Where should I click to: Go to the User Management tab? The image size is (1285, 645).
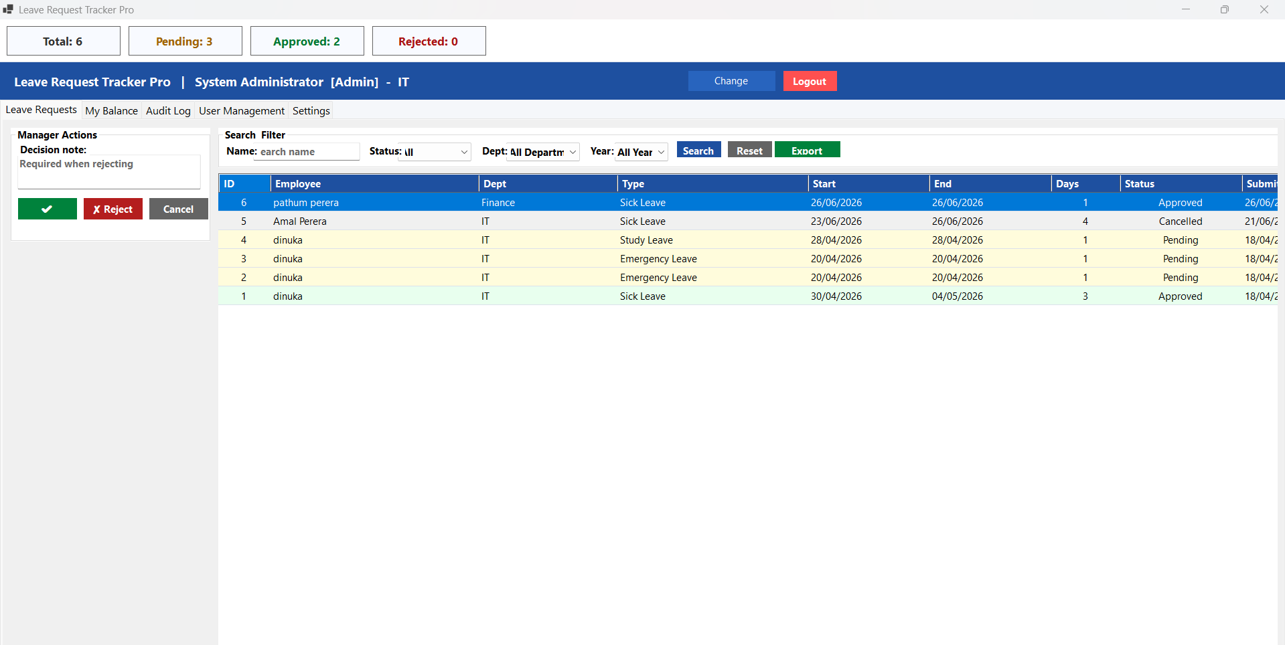pos(242,111)
